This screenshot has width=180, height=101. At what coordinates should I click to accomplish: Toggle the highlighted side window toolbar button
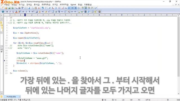85,8
